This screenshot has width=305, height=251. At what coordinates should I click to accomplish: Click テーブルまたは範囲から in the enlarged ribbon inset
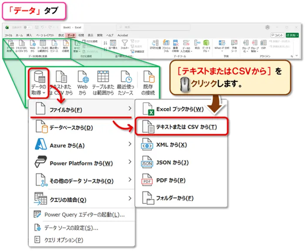103,83
